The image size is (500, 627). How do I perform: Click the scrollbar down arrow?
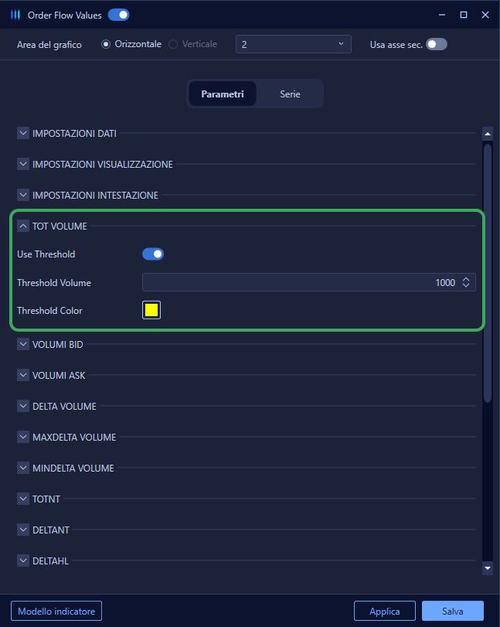(488, 568)
